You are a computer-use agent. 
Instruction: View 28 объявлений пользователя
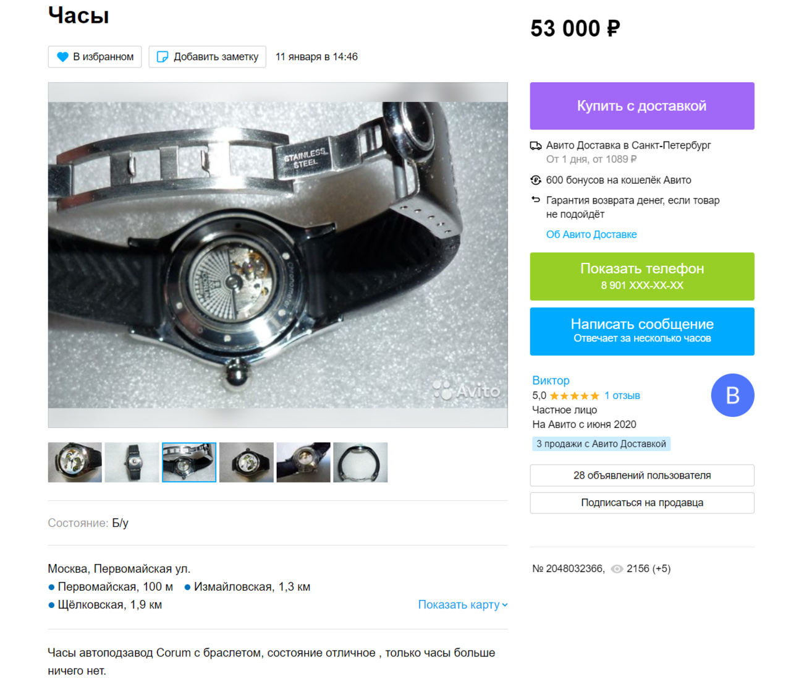coord(642,476)
